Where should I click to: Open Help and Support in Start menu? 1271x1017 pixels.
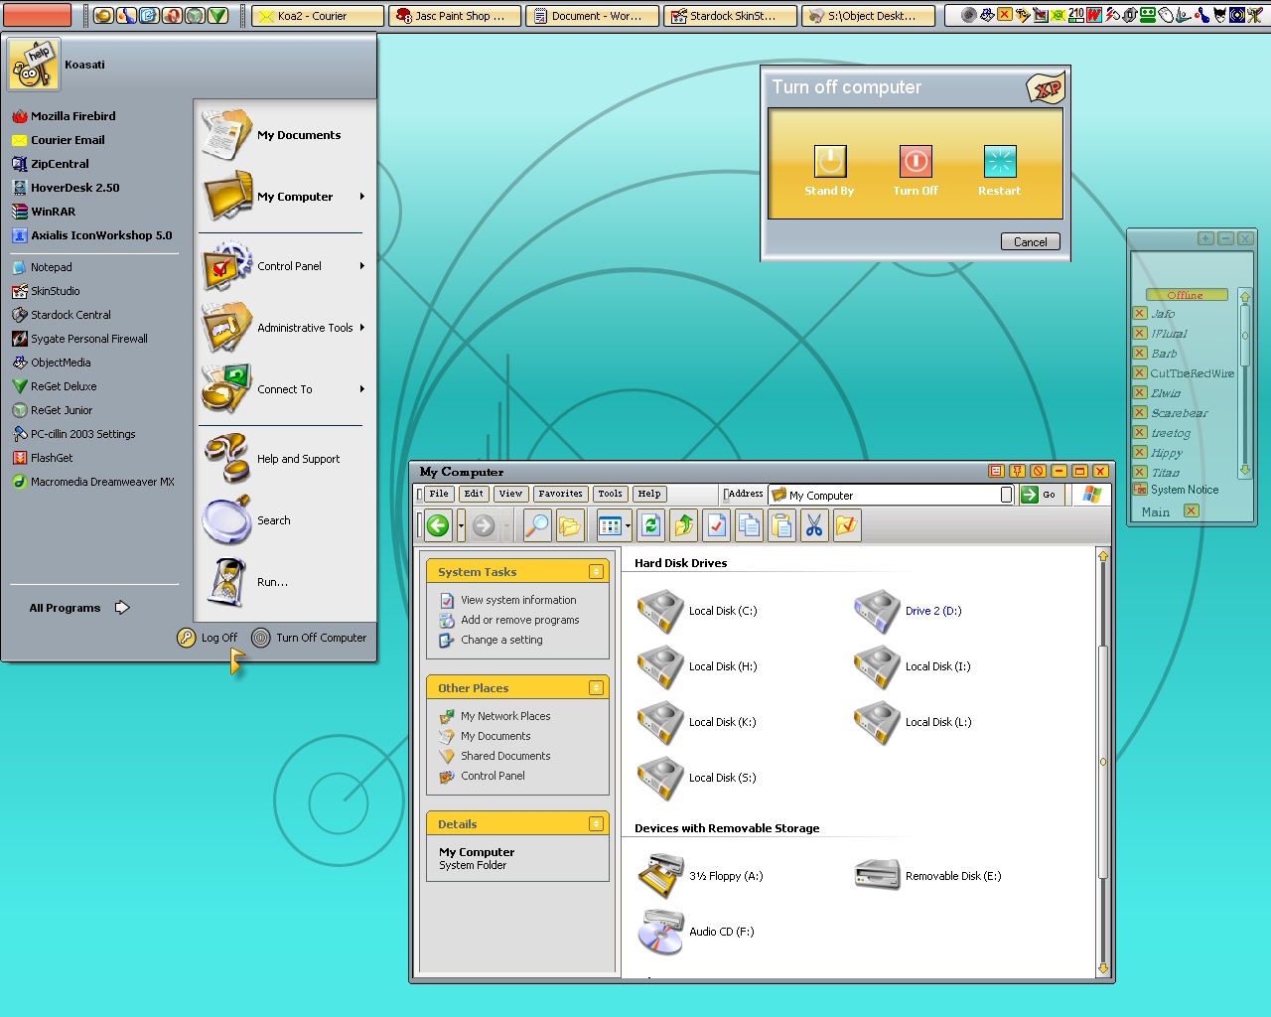pos(282,459)
